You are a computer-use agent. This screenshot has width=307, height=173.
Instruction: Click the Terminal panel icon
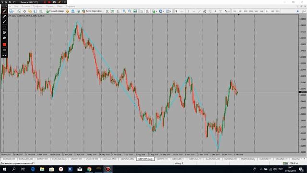tap(35, 11)
